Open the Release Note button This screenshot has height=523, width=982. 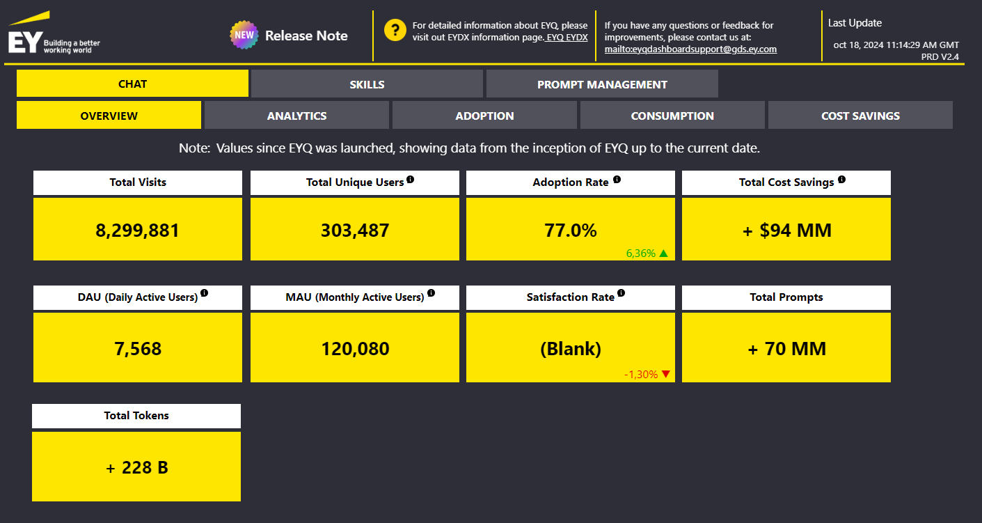(306, 36)
